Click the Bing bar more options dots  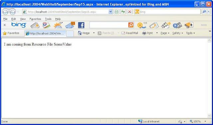point(204,25)
